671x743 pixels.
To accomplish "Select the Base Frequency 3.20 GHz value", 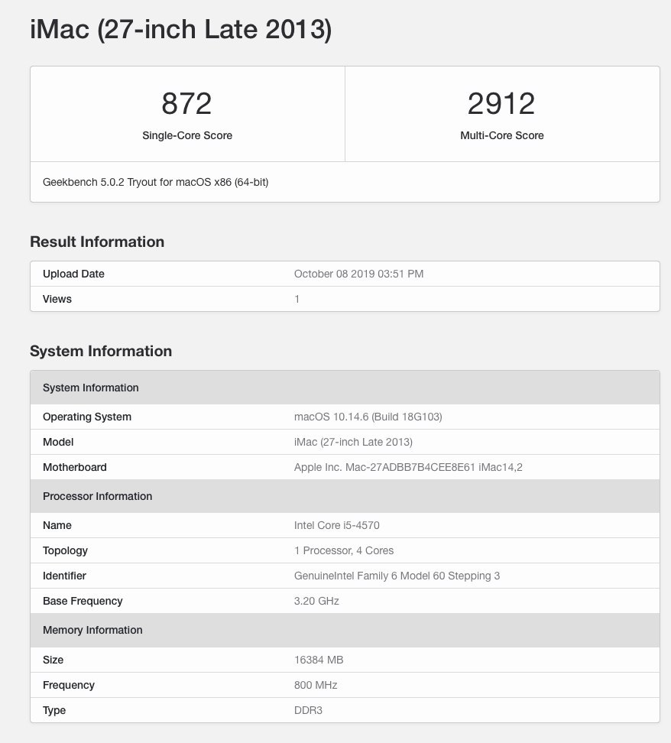I will tap(316, 601).
